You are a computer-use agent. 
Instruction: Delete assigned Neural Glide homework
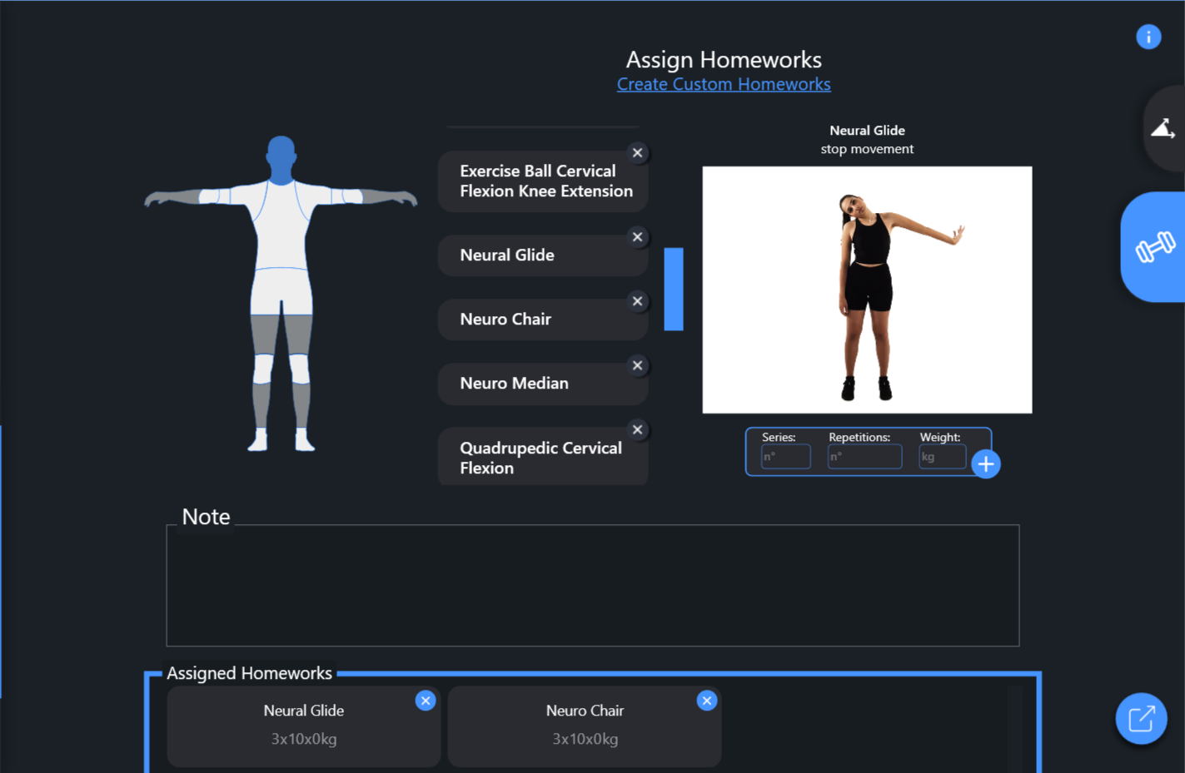tap(426, 701)
